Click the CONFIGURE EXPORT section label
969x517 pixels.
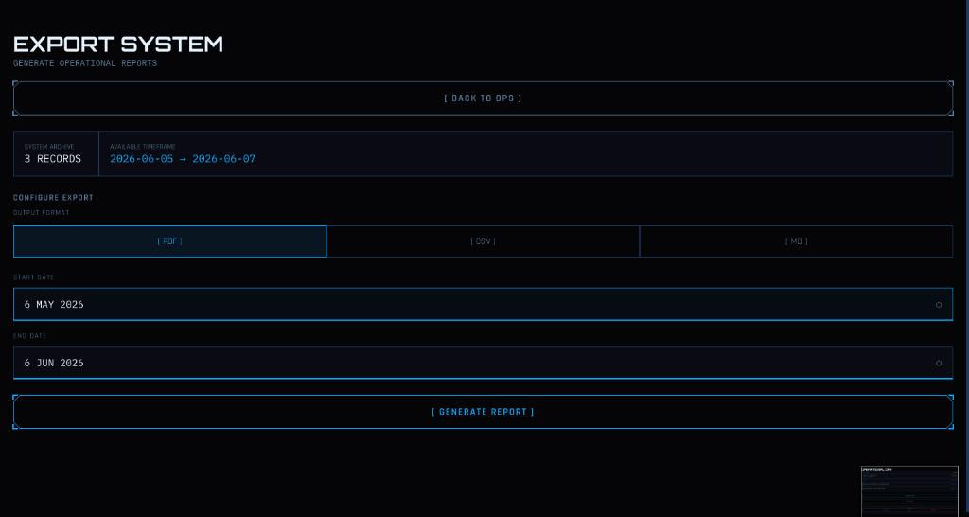coord(53,198)
